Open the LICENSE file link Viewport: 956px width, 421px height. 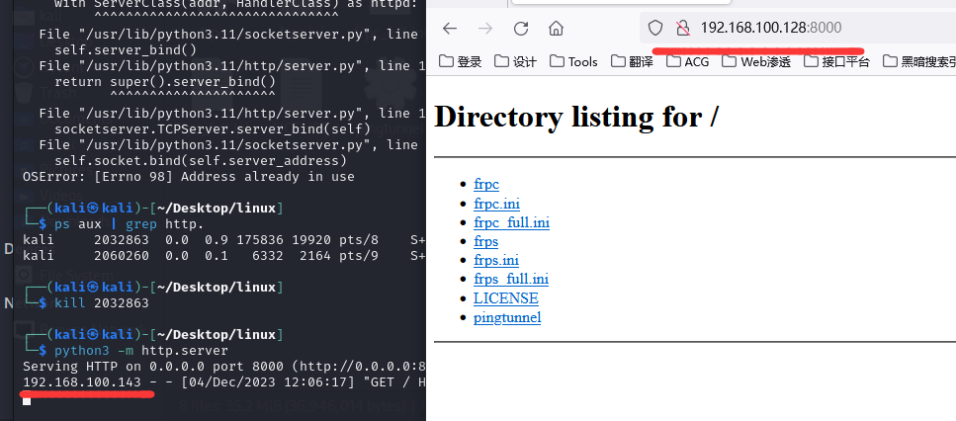coord(506,298)
